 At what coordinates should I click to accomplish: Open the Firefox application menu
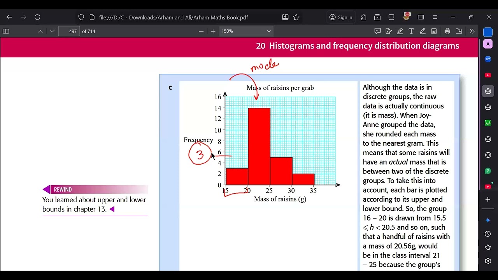(x=435, y=17)
